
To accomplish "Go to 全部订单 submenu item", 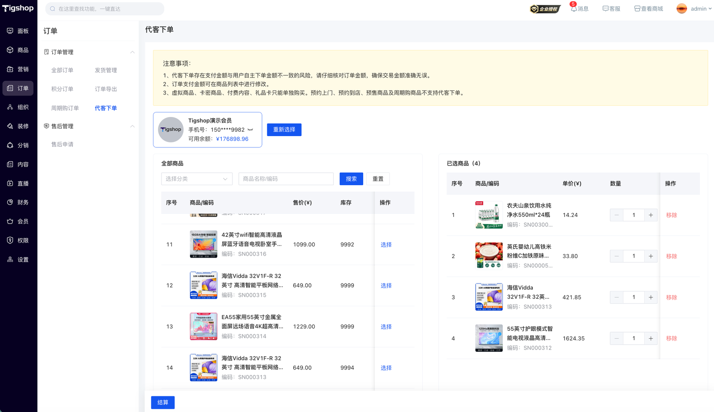I will [62, 70].
